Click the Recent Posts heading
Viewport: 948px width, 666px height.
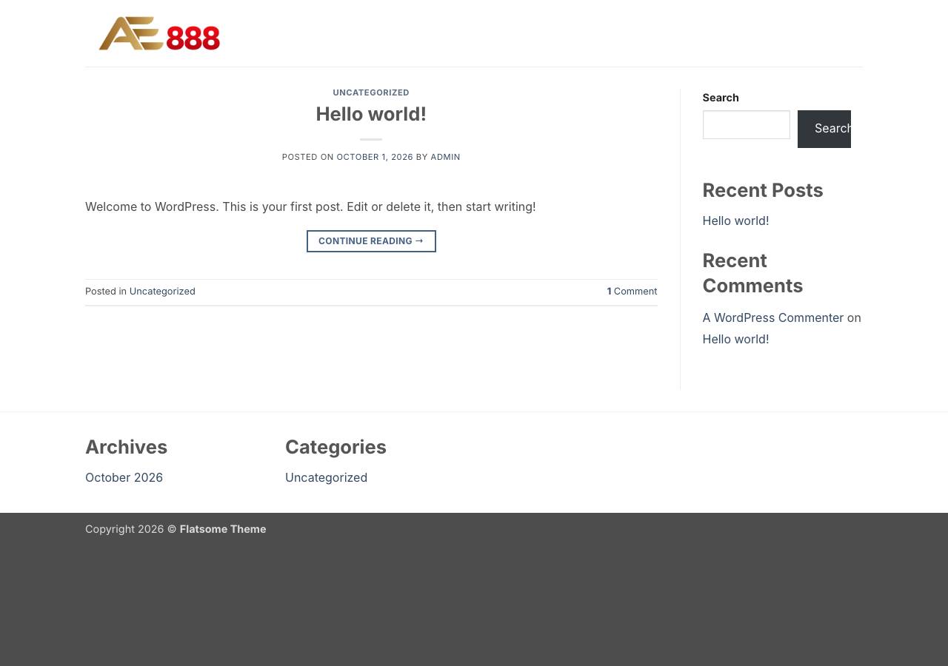click(x=763, y=190)
